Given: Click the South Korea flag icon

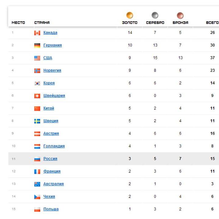Looking at the screenshot, I should (x=37, y=83).
